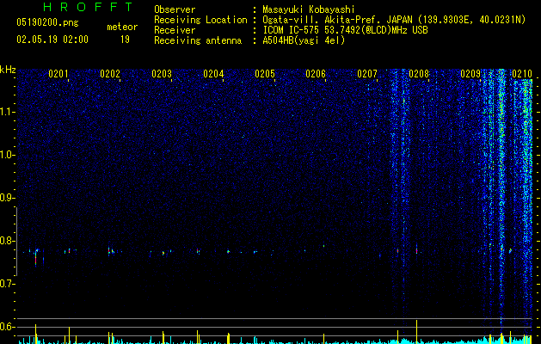This screenshot has width=541, height=344.
Task: Click the Observer label
Action: click(175, 9)
